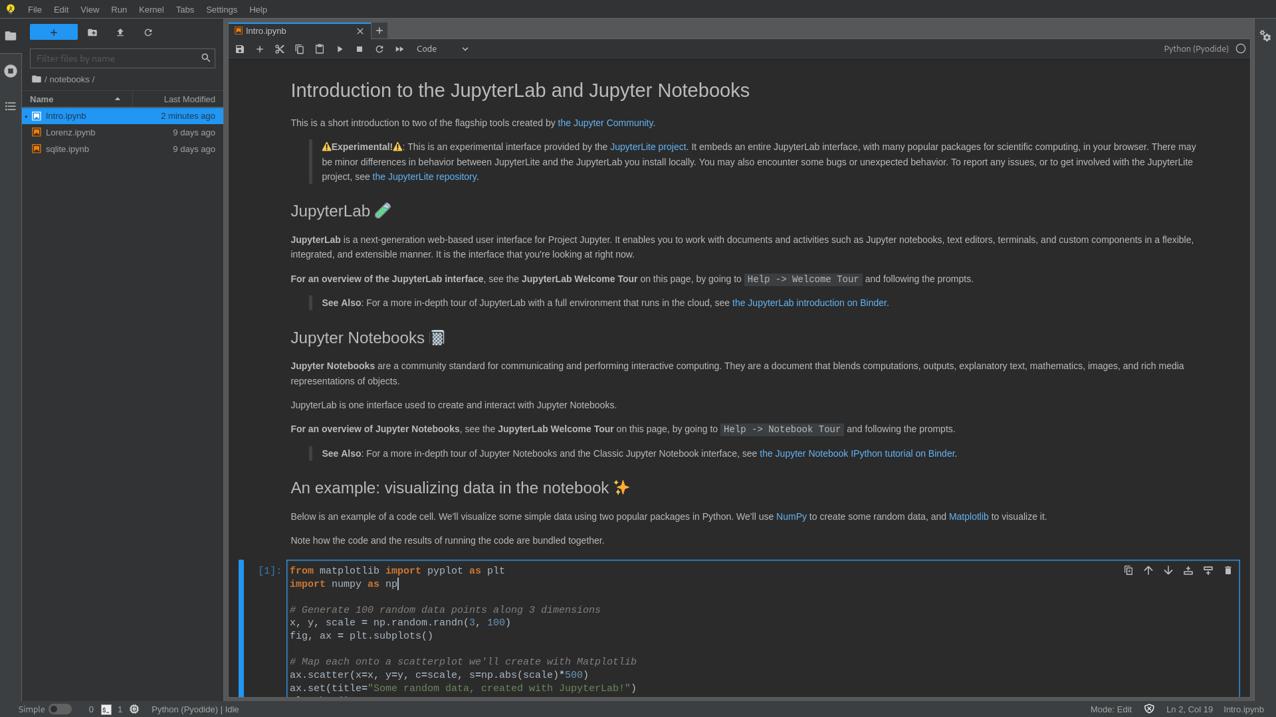Upload files using the upload icon
Image resolution: width=1276 pixels, height=717 pixels.
120,33
